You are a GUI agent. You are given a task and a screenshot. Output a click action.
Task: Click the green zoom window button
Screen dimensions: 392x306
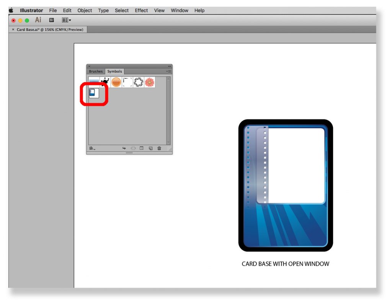click(x=27, y=21)
